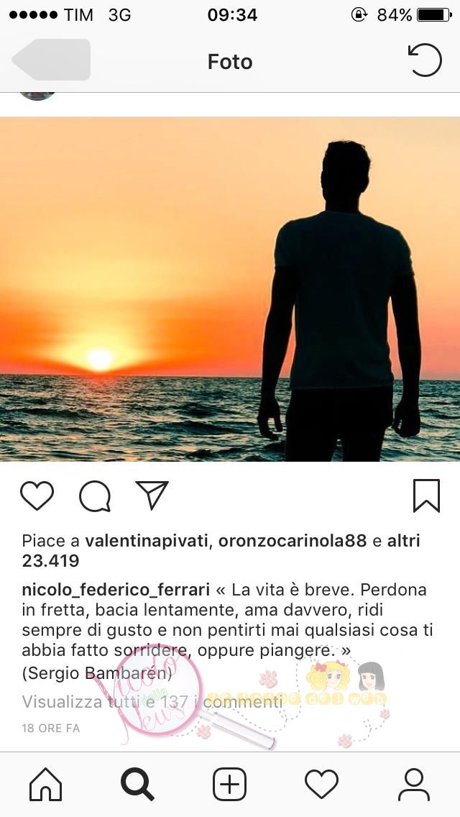Create a new post with the plus icon
Image resolution: width=460 pixels, height=817 pixels.
coord(229,784)
